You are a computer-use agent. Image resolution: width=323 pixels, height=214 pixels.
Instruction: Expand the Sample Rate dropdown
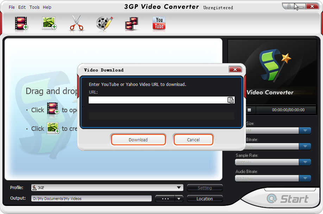(305, 162)
